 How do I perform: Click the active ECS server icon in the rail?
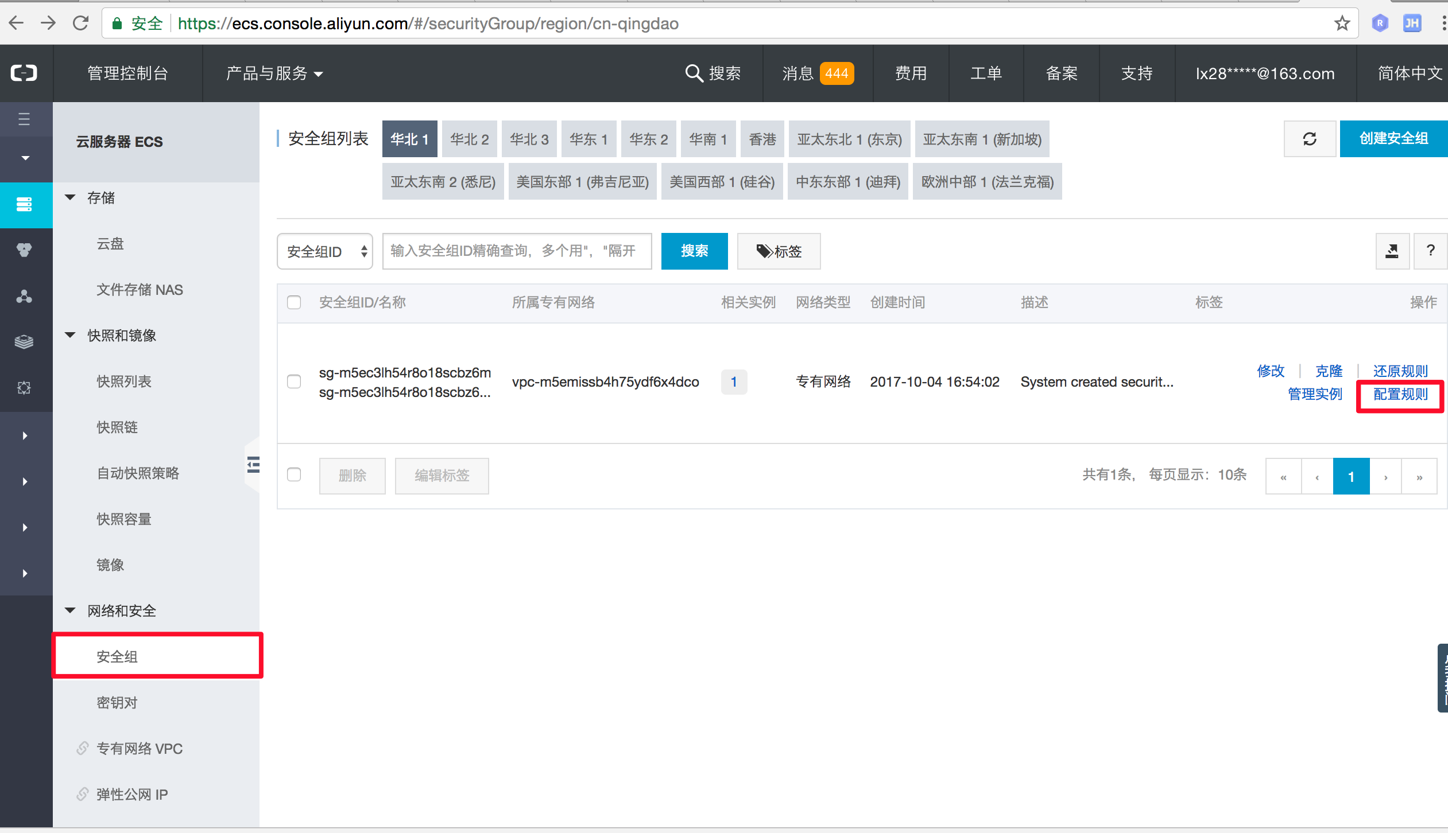coord(25,204)
